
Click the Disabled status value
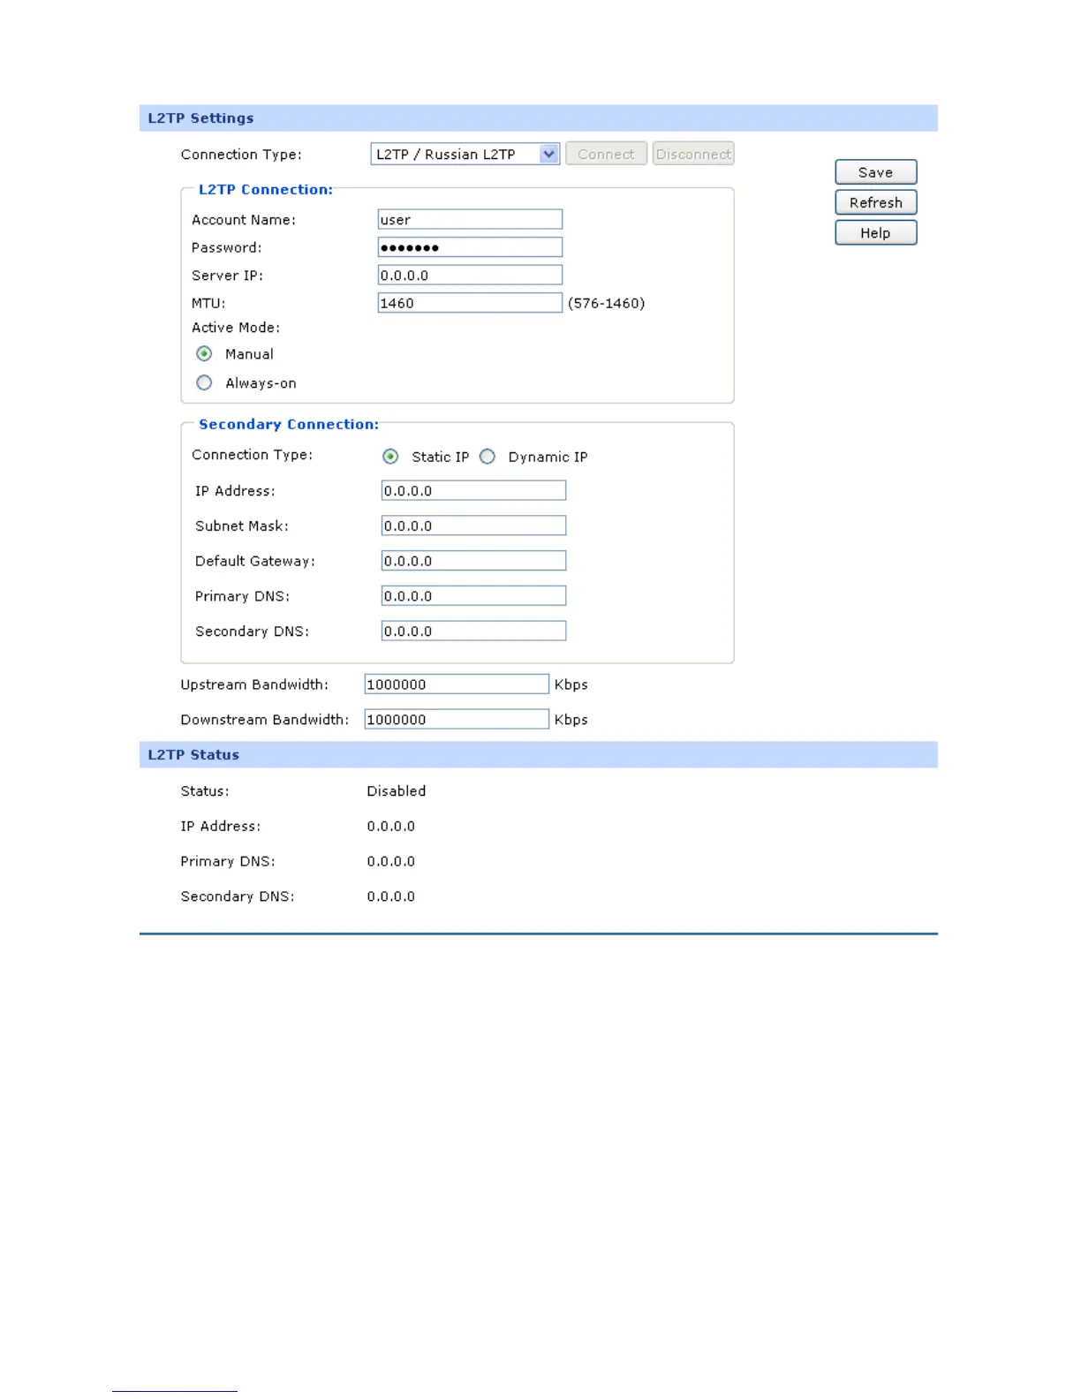click(397, 790)
